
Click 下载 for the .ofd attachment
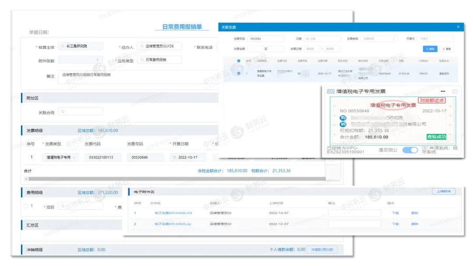click(395, 213)
